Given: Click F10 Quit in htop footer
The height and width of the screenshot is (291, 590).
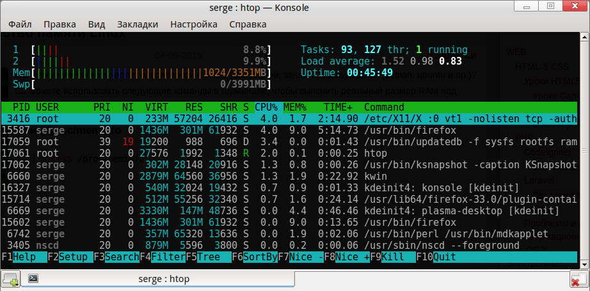Looking at the screenshot, I should click(436, 257).
